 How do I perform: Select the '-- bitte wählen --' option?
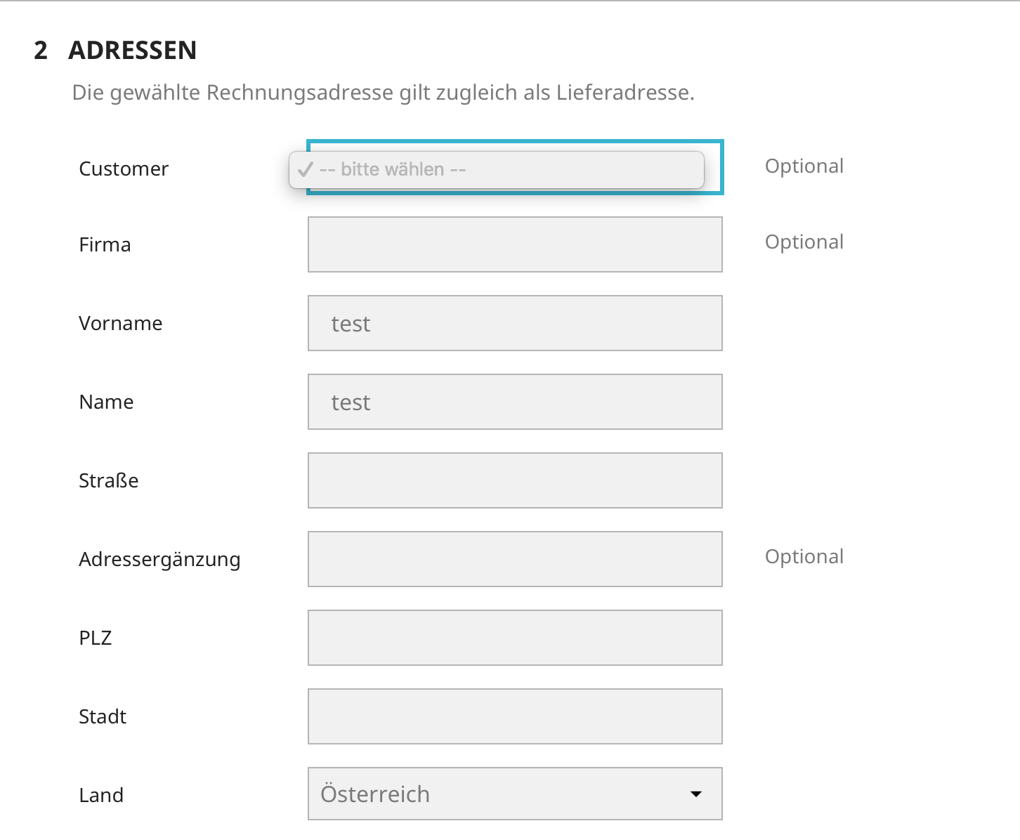[x=497, y=170]
